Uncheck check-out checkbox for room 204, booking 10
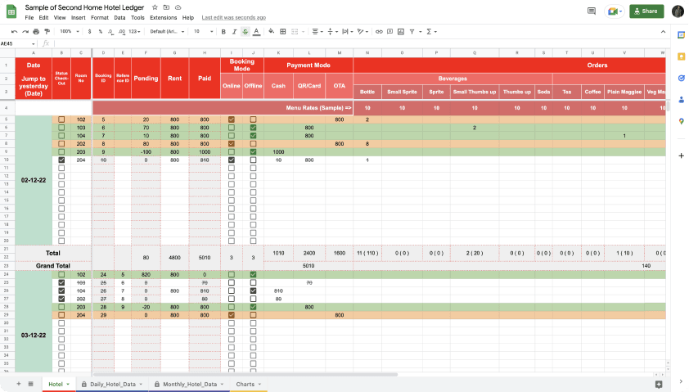 pyautogui.click(x=61, y=160)
